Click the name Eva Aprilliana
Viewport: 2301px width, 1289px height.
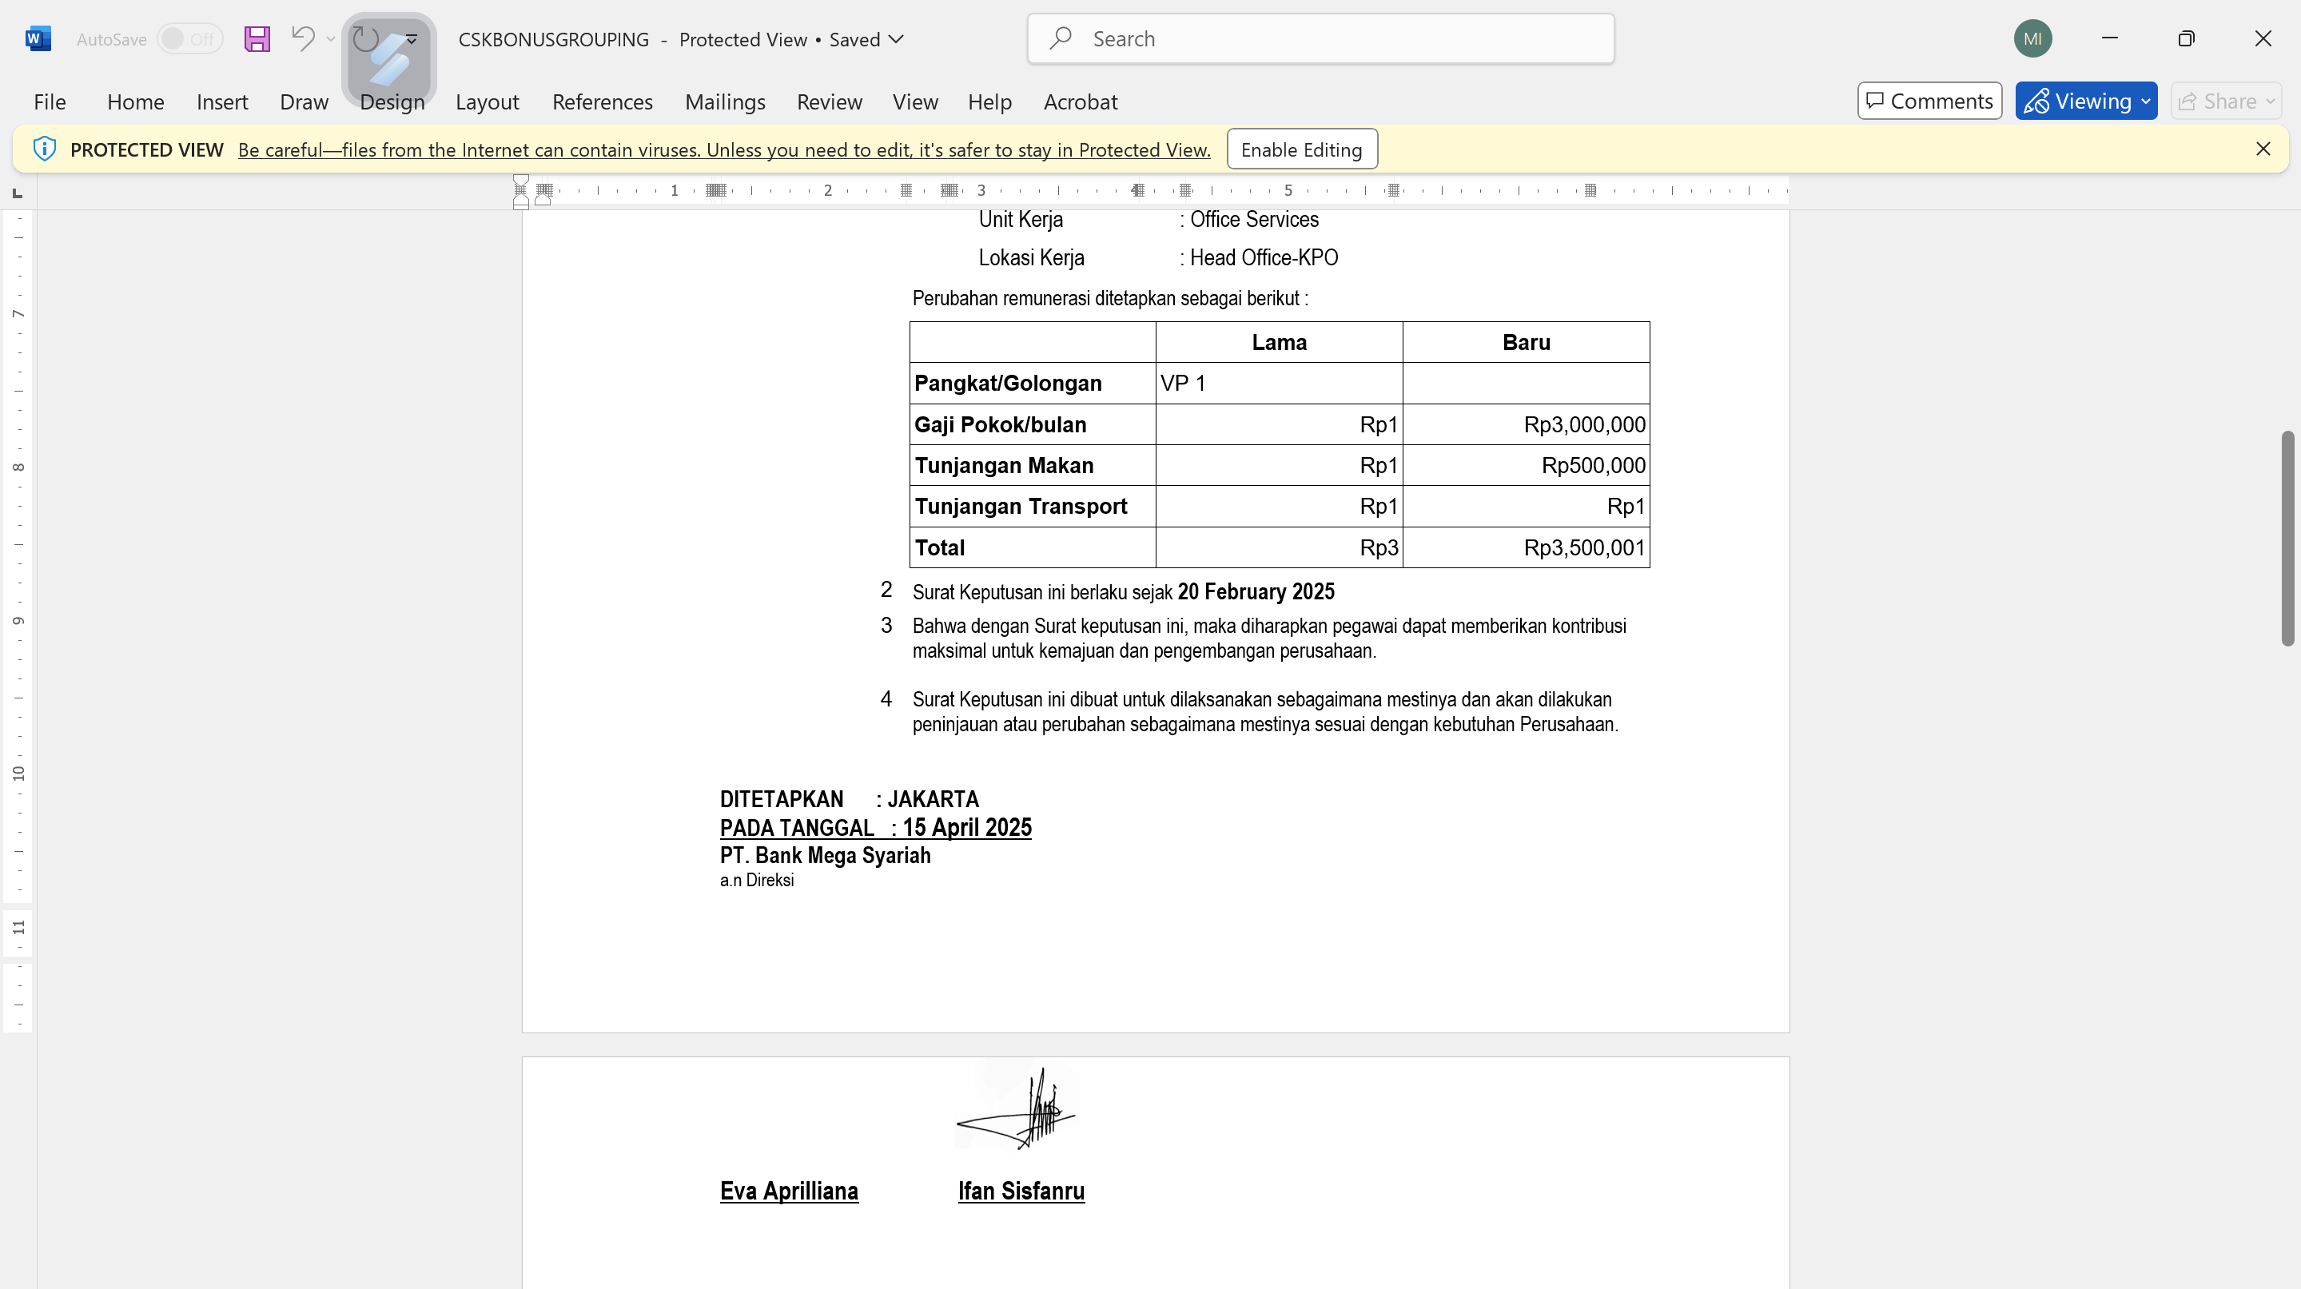(x=789, y=1192)
